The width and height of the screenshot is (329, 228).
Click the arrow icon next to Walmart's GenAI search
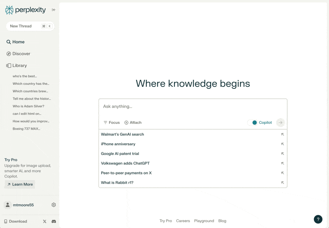pos(283,134)
